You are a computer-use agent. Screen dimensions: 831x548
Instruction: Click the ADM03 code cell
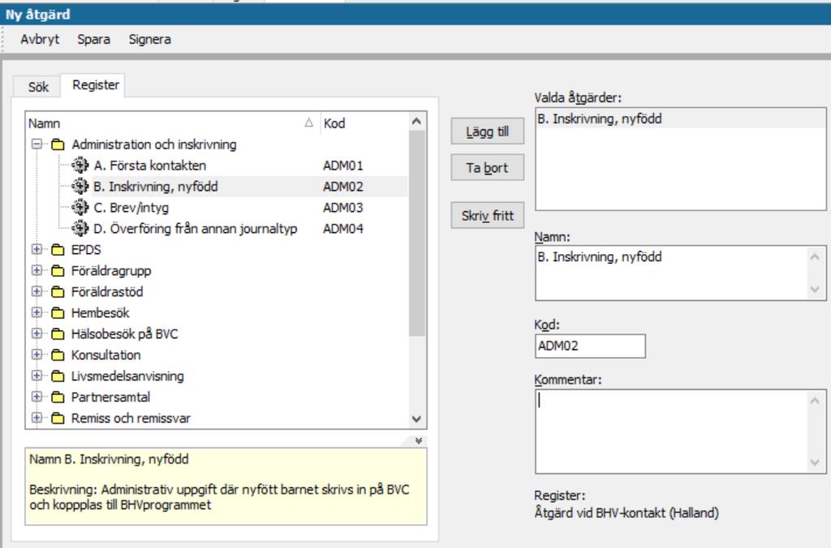[343, 207]
